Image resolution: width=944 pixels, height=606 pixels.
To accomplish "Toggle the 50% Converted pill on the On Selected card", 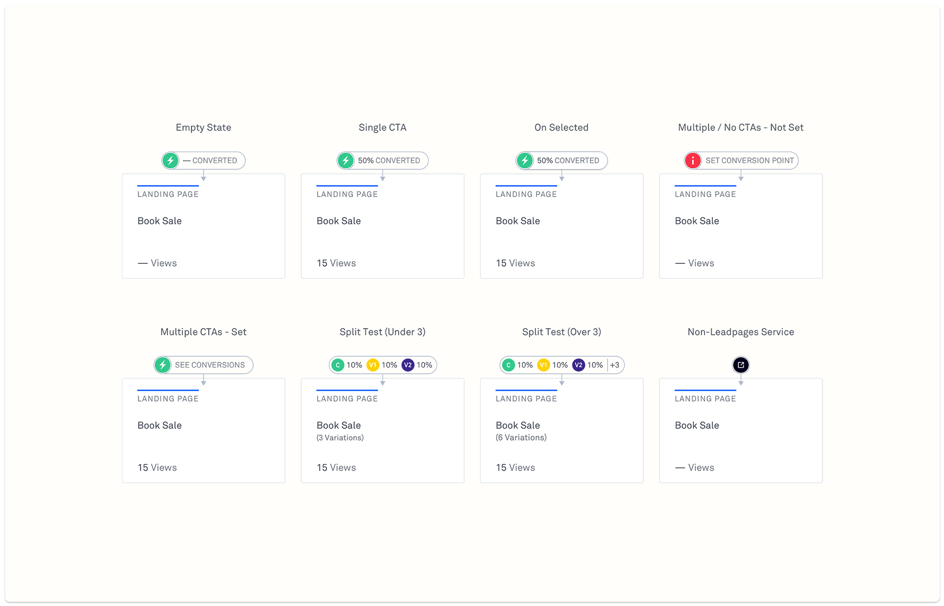I will pos(561,160).
